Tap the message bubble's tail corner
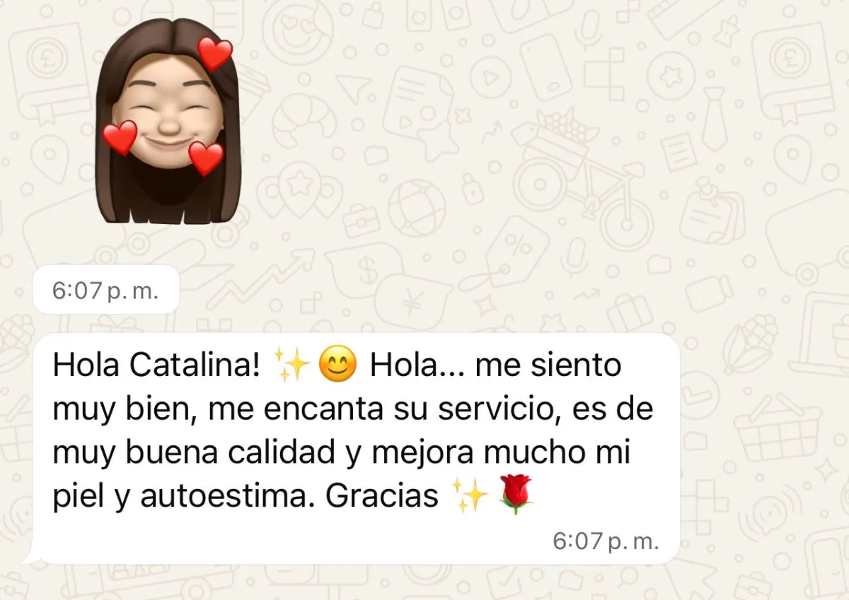This screenshot has height=600, width=849. click(33, 559)
